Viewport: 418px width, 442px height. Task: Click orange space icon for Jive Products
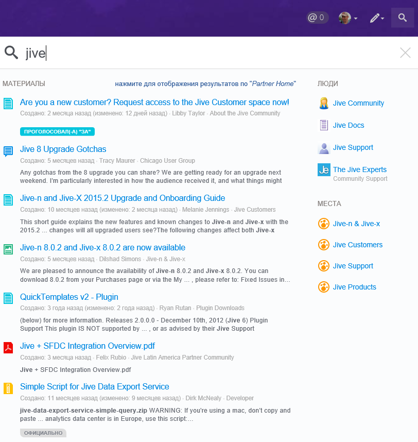[324, 287]
